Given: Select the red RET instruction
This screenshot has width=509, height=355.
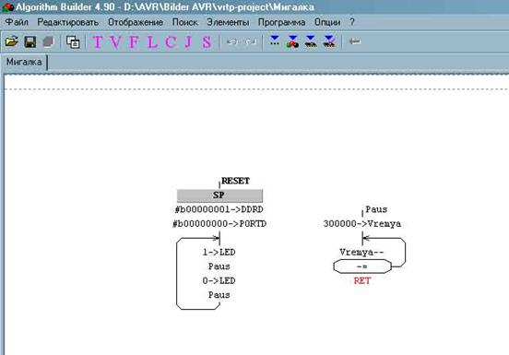Looking at the screenshot, I should (362, 280).
